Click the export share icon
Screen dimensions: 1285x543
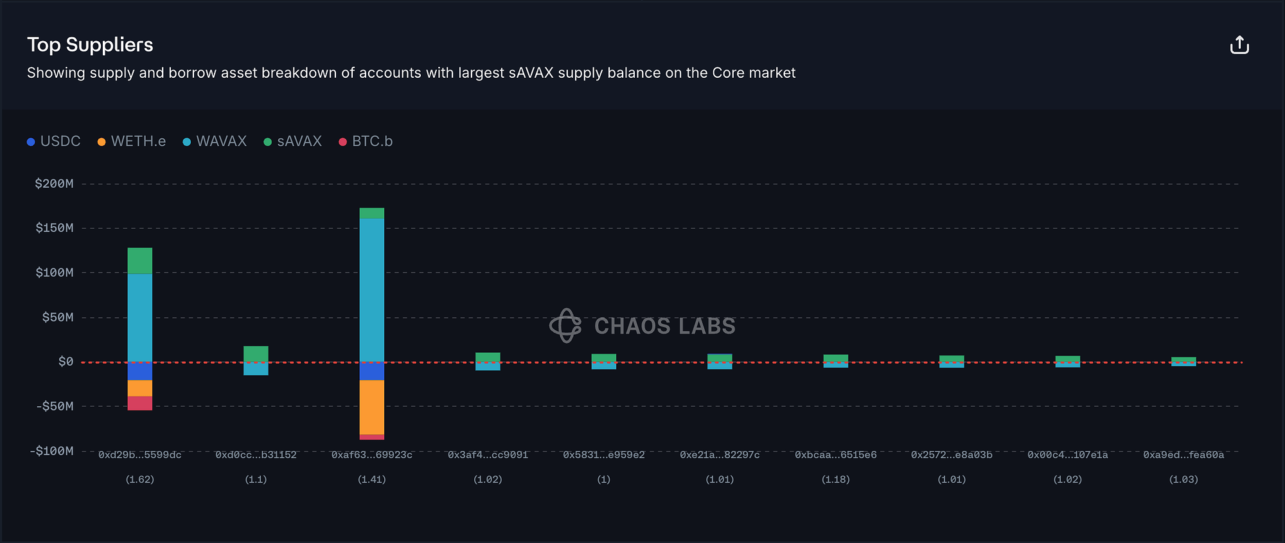click(1239, 45)
